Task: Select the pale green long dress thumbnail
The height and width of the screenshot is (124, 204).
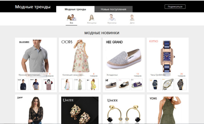Action: point(80,84)
